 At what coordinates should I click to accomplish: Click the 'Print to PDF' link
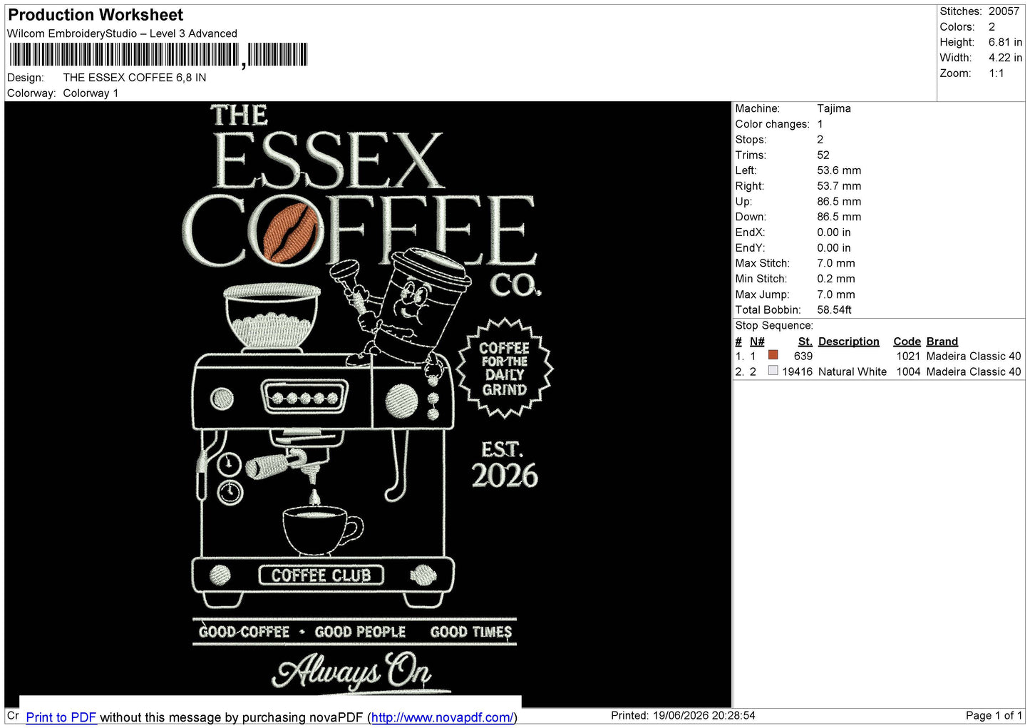(x=61, y=717)
